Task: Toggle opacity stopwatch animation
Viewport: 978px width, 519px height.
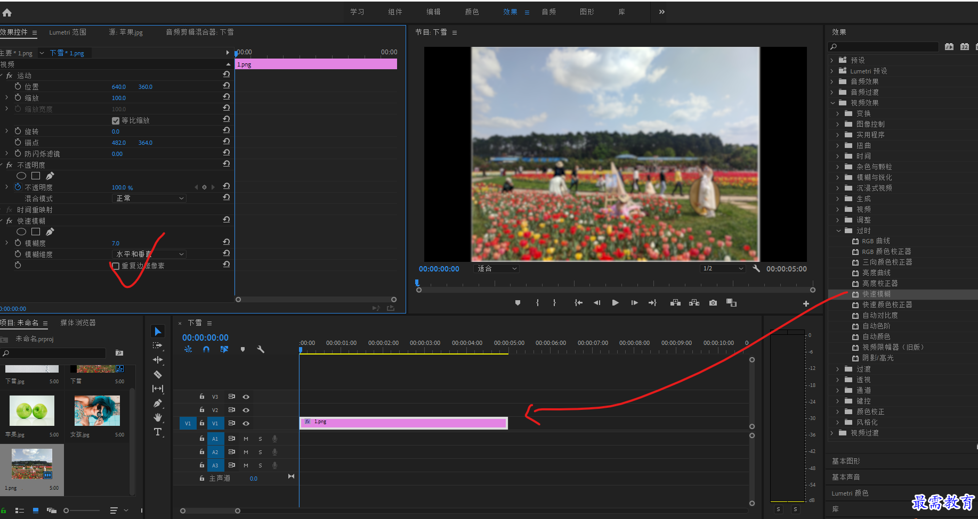Action: 18,187
